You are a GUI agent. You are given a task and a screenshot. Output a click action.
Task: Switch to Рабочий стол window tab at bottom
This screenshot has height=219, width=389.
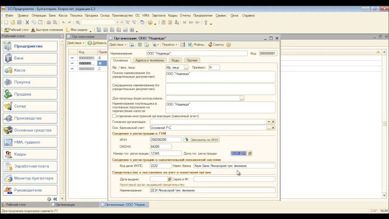pyautogui.click(x=25, y=205)
